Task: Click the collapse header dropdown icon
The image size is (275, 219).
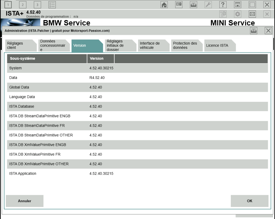Action: pos(238,4)
